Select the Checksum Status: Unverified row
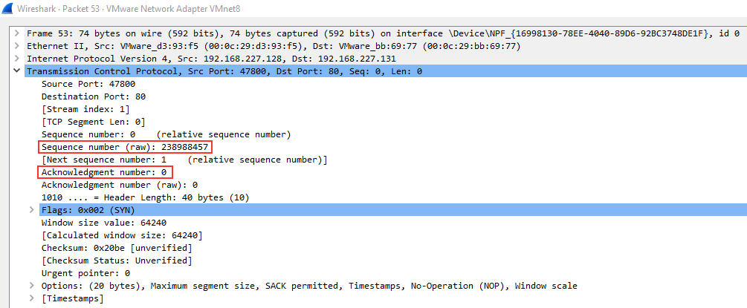 116,261
